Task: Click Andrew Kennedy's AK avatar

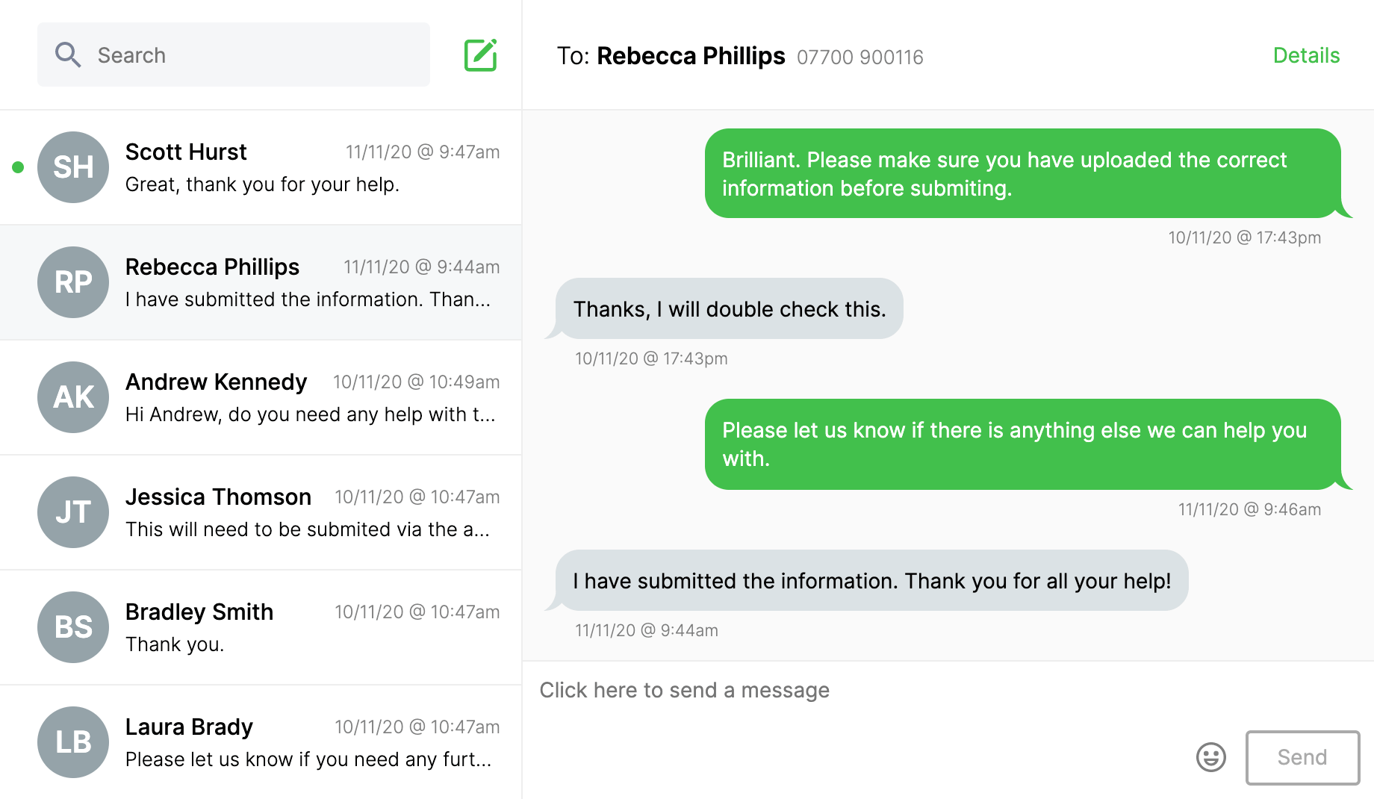Action: point(72,397)
